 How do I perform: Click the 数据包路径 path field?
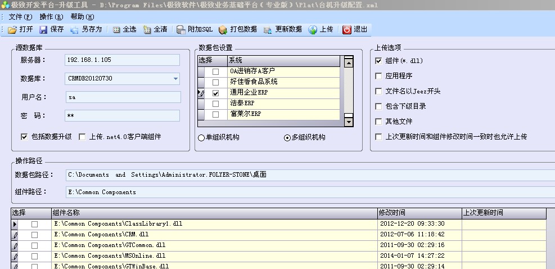coord(310,175)
